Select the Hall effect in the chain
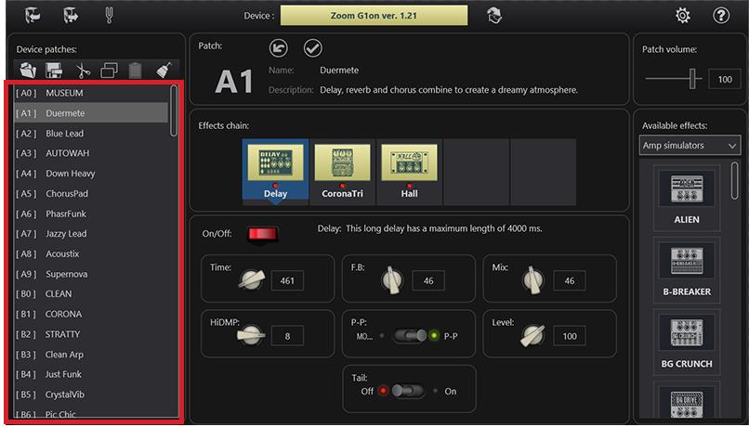Viewport: 749px width, 427px height. (409, 171)
